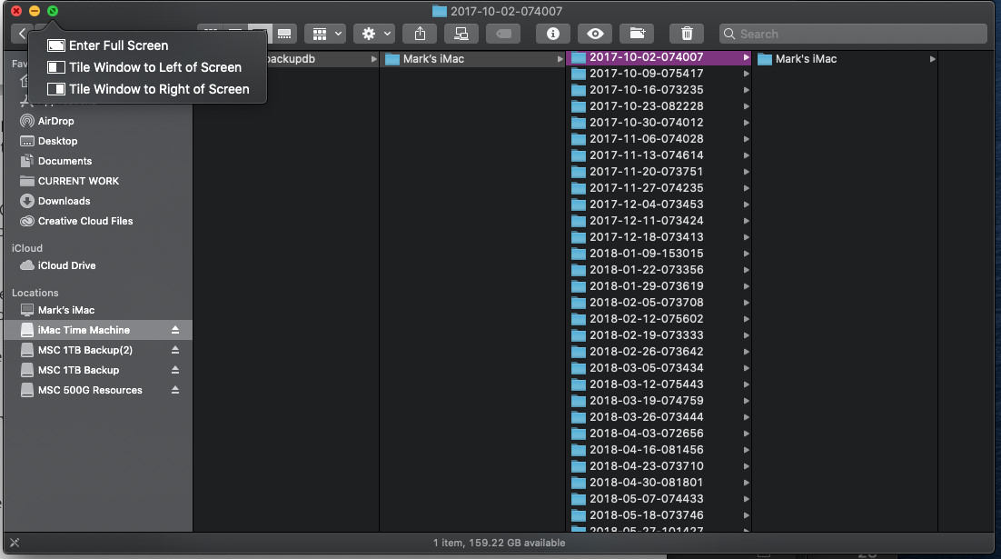This screenshot has height=559, width=1001.
Task: Open Downloads in the sidebar
Action: pyautogui.click(x=64, y=201)
